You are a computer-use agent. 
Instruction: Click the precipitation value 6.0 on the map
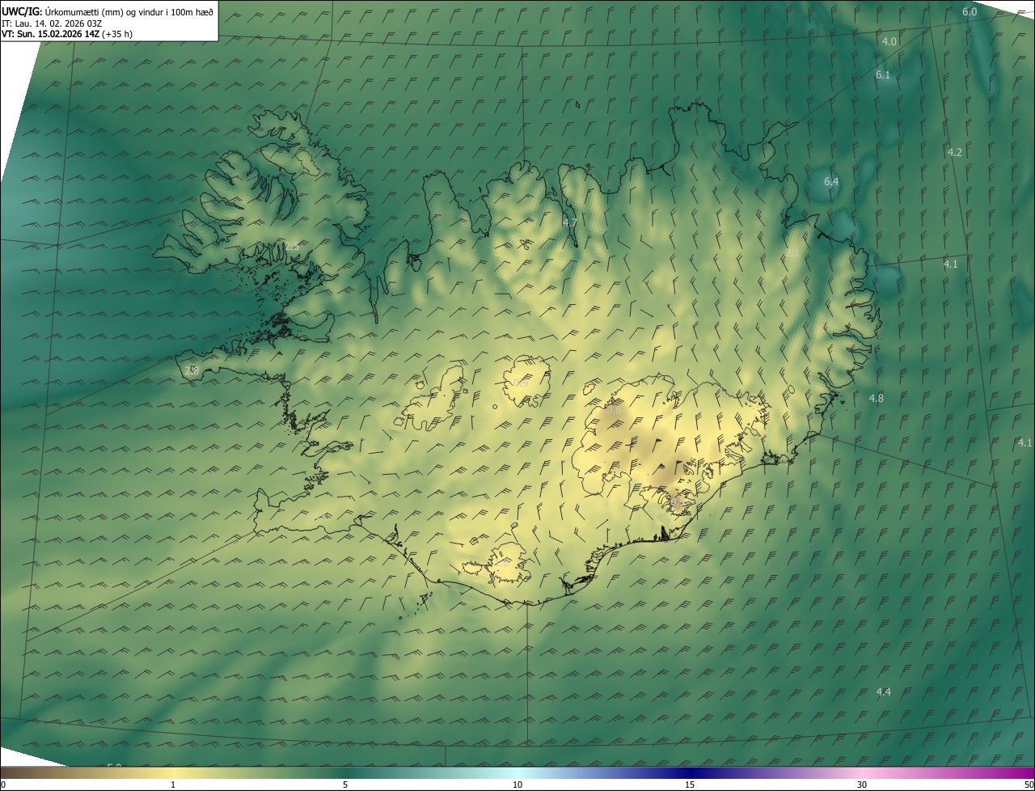point(970,11)
